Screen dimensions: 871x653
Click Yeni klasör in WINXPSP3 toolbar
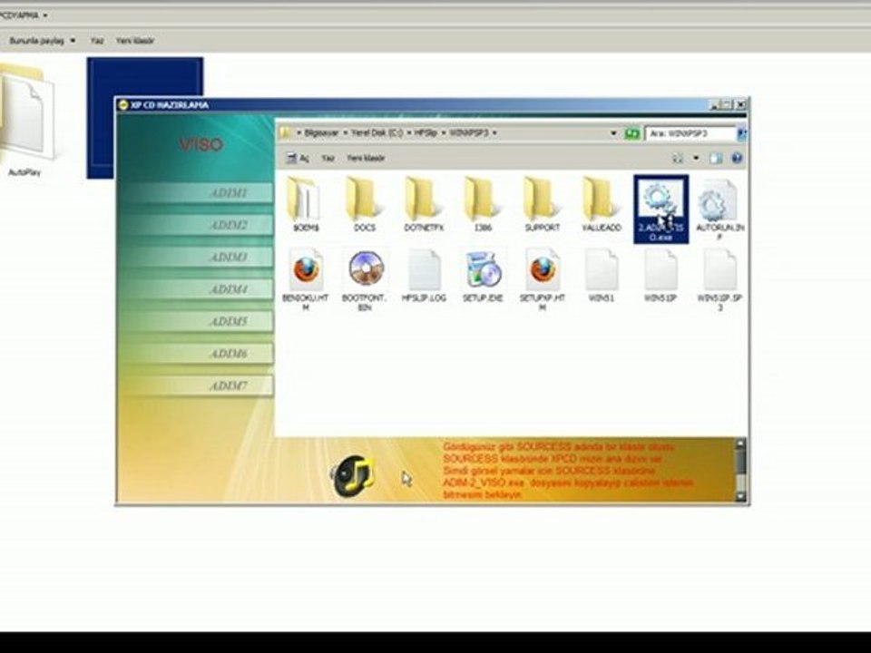click(x=366, y=158)
